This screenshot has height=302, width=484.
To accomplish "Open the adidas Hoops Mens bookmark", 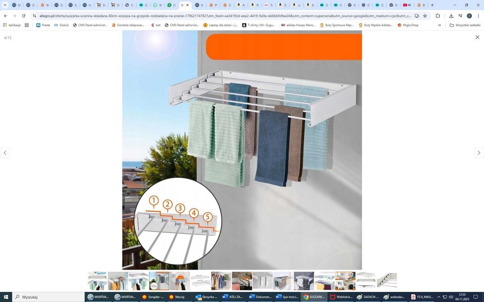I will click(298, 25).
